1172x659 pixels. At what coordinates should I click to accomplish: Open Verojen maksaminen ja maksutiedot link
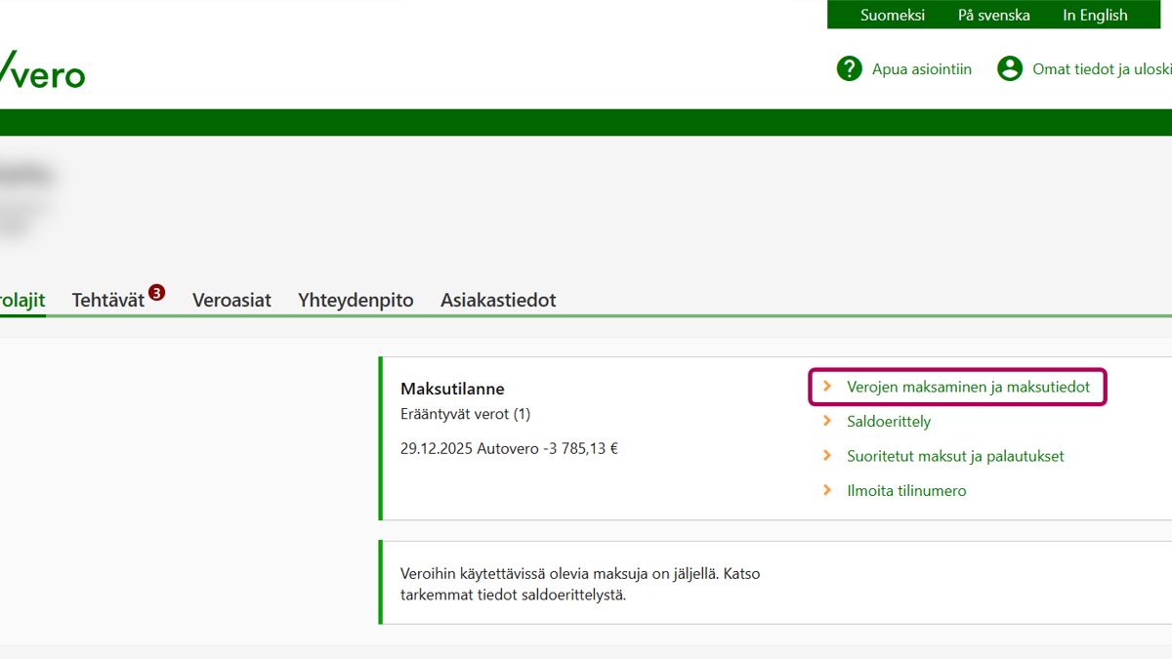(x=968, y=387)
